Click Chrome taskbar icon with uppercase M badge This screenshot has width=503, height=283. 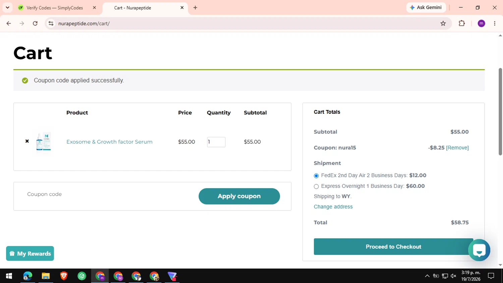point(118,276)
